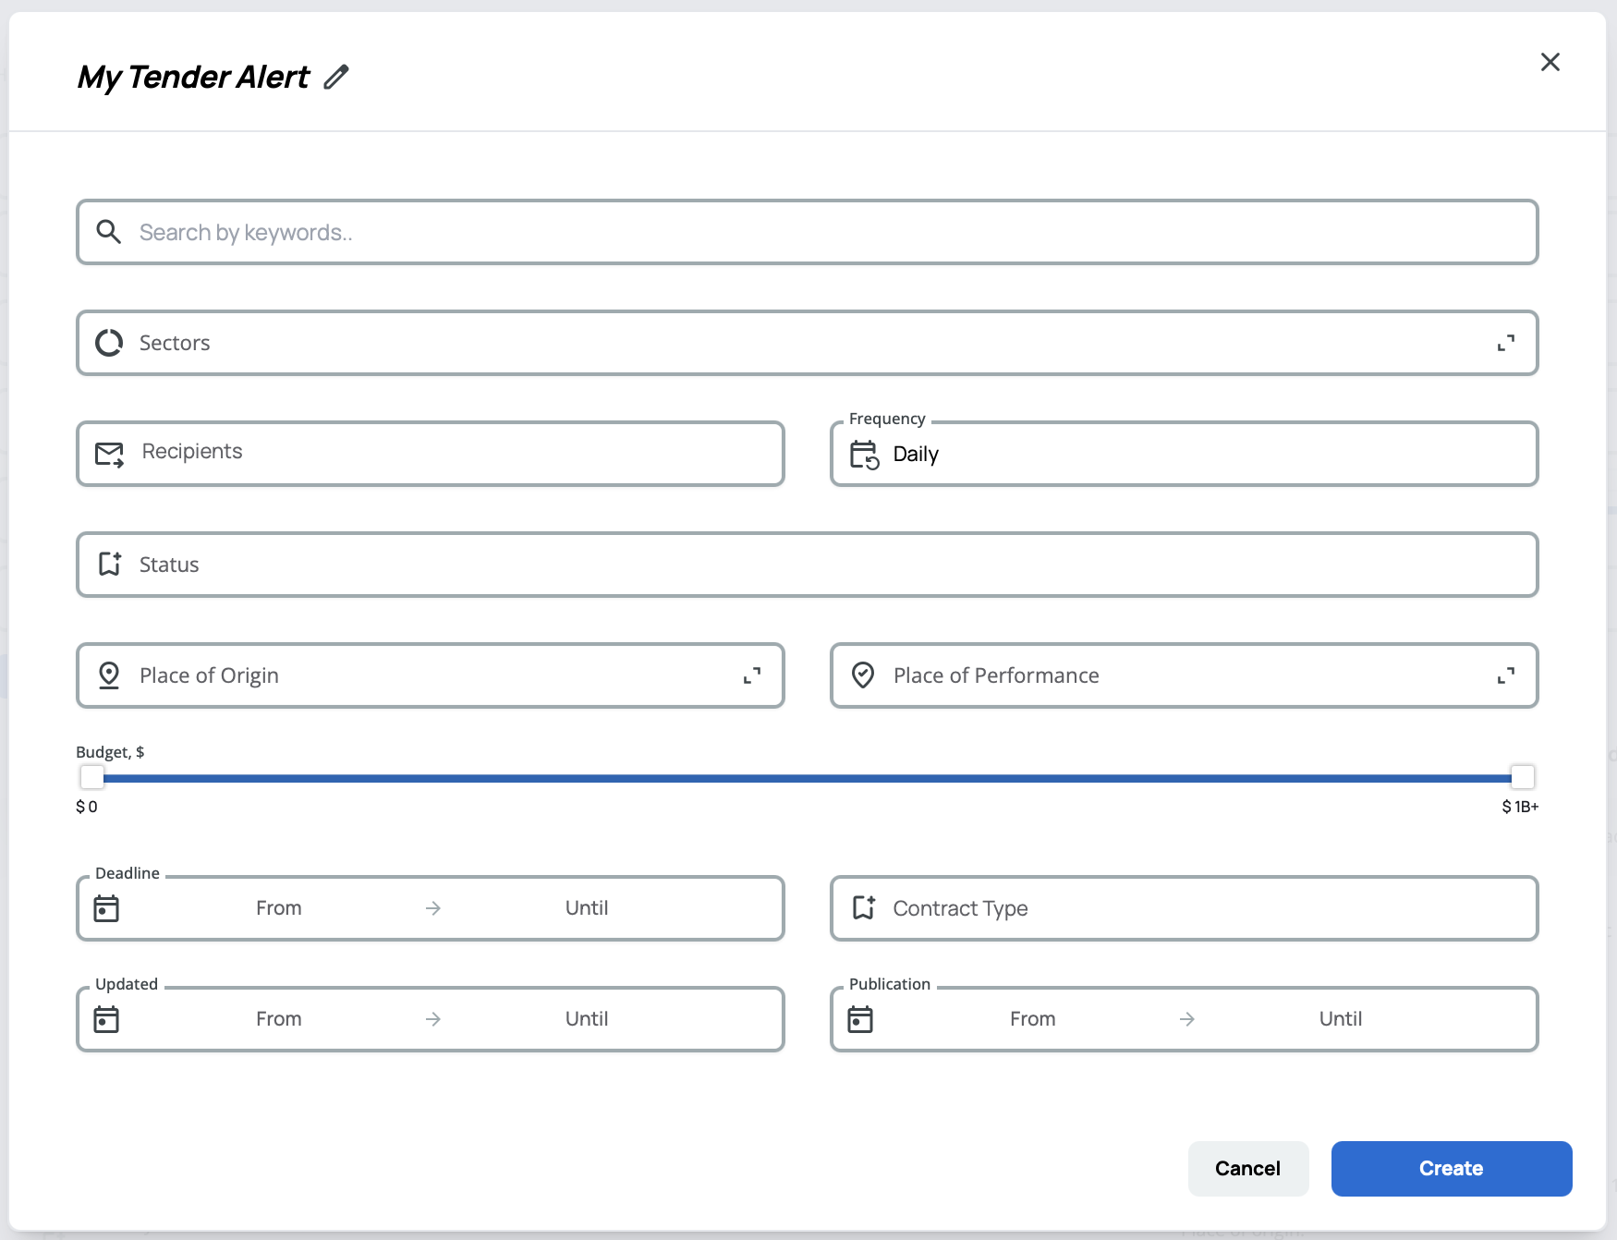Click the Sectors circle icon
Viewport: 1617px width, 1240px height.
[109, 343]
